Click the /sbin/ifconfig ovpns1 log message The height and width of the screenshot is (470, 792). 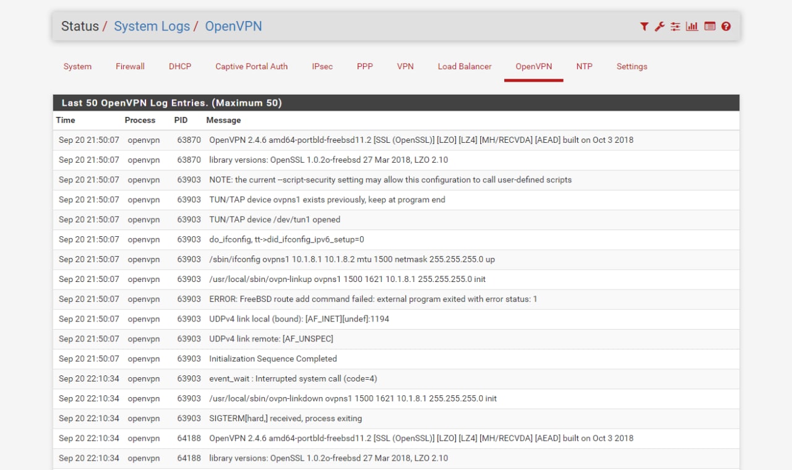352,260
